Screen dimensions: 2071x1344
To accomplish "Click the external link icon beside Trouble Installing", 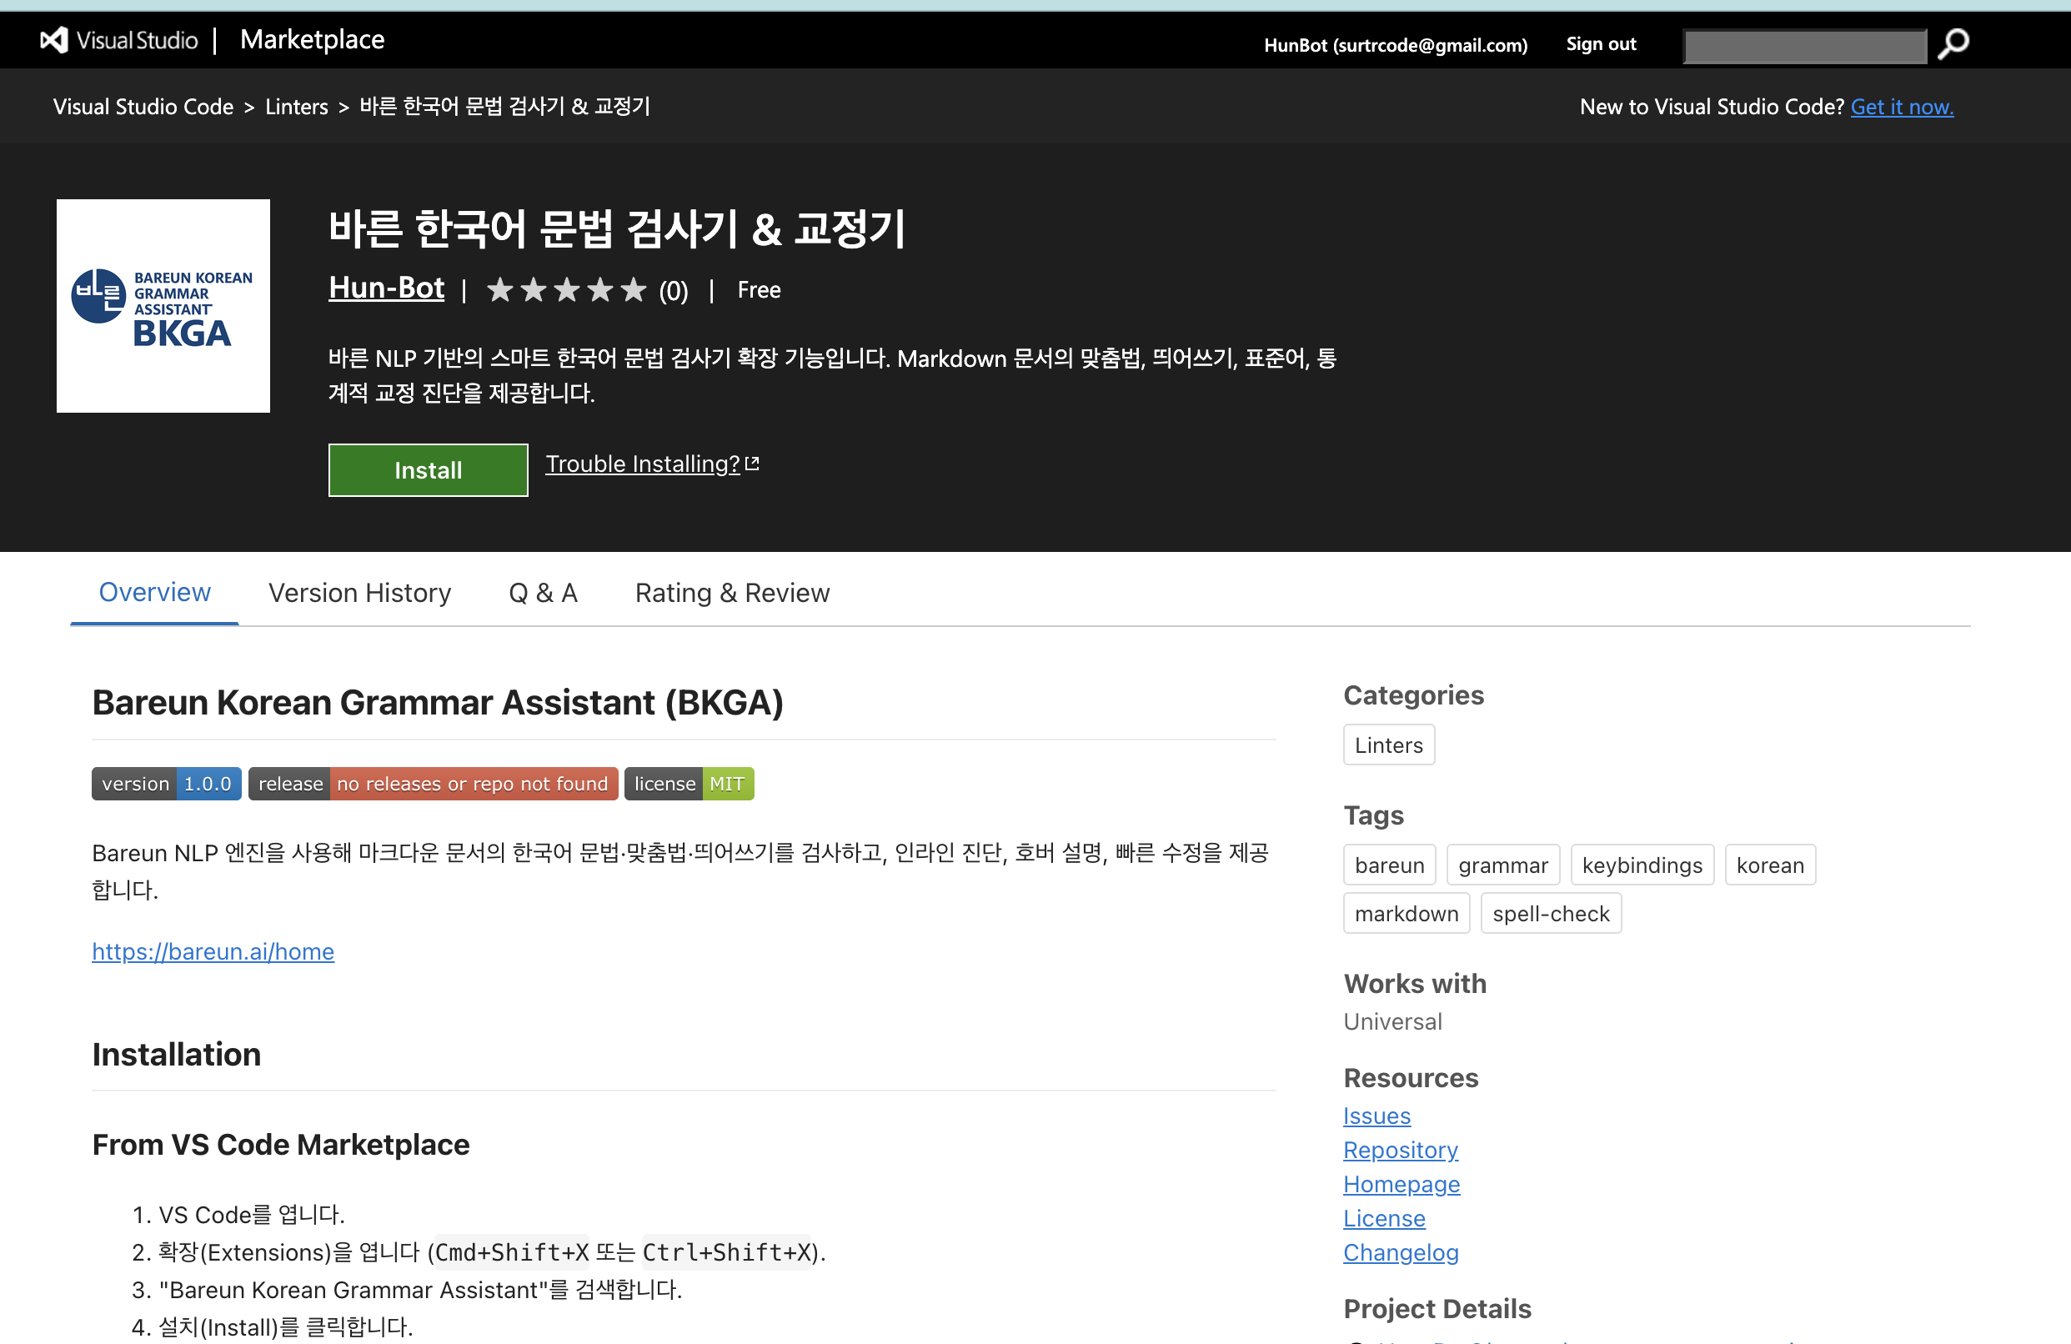I will [x=752, y=463].
